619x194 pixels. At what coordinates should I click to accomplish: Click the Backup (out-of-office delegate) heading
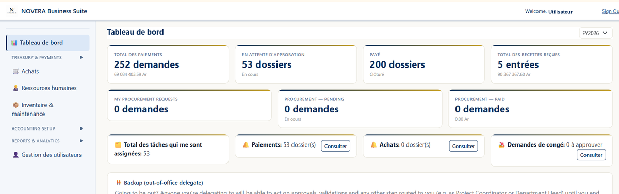pyautogui.click(x=163, y=183)
